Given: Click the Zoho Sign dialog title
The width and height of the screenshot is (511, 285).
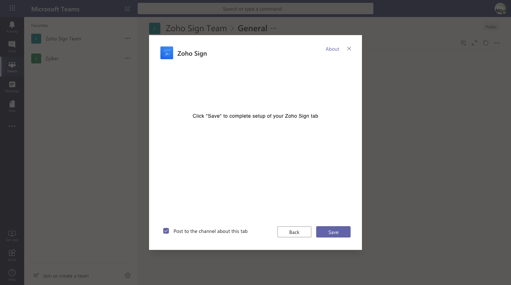Looking at the screenshot, I should (192, 54).
